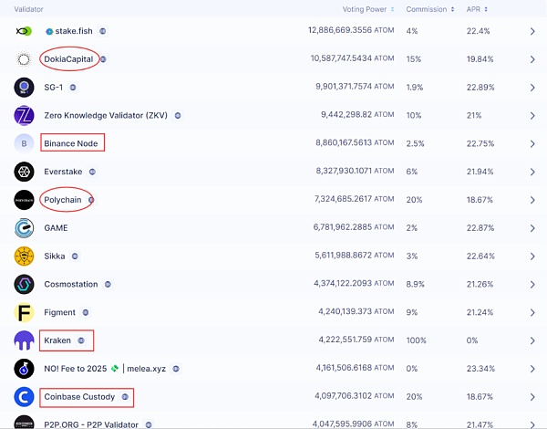
Task: Click the Validator column header
Action: [x=29, y=9]
